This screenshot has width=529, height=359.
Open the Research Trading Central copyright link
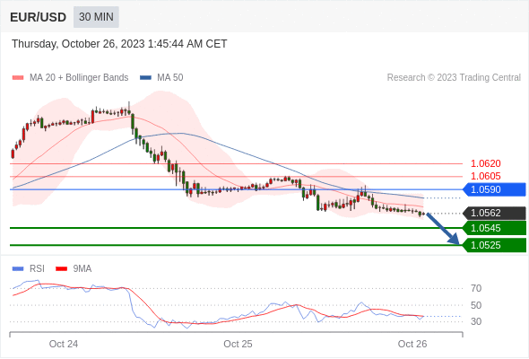(x=454, y=78)
